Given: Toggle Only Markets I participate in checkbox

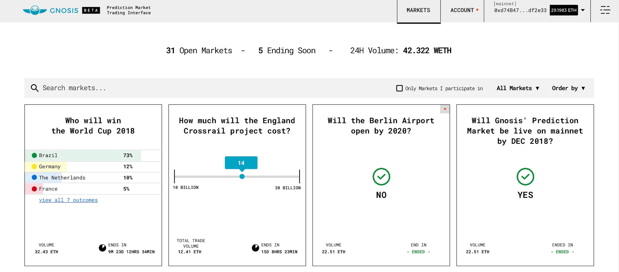Looking at the screenshot, I should [400, 88].
